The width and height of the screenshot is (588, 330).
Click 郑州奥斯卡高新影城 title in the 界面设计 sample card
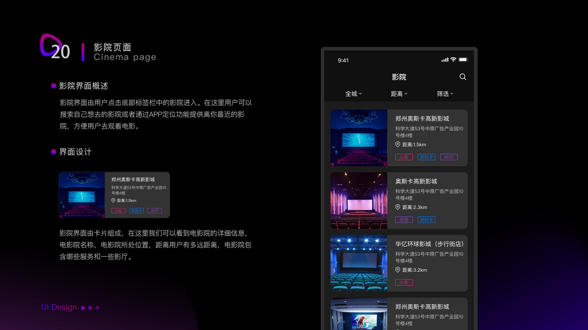click(x=133, y=180)
